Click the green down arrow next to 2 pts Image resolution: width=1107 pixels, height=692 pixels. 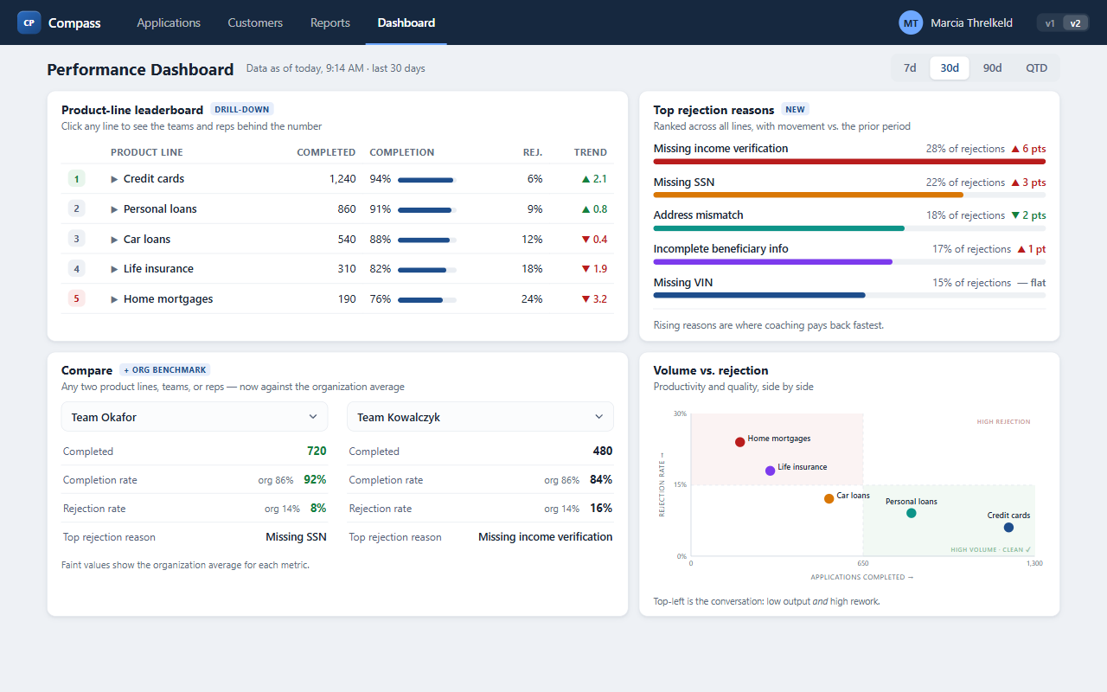point(1015,215)
